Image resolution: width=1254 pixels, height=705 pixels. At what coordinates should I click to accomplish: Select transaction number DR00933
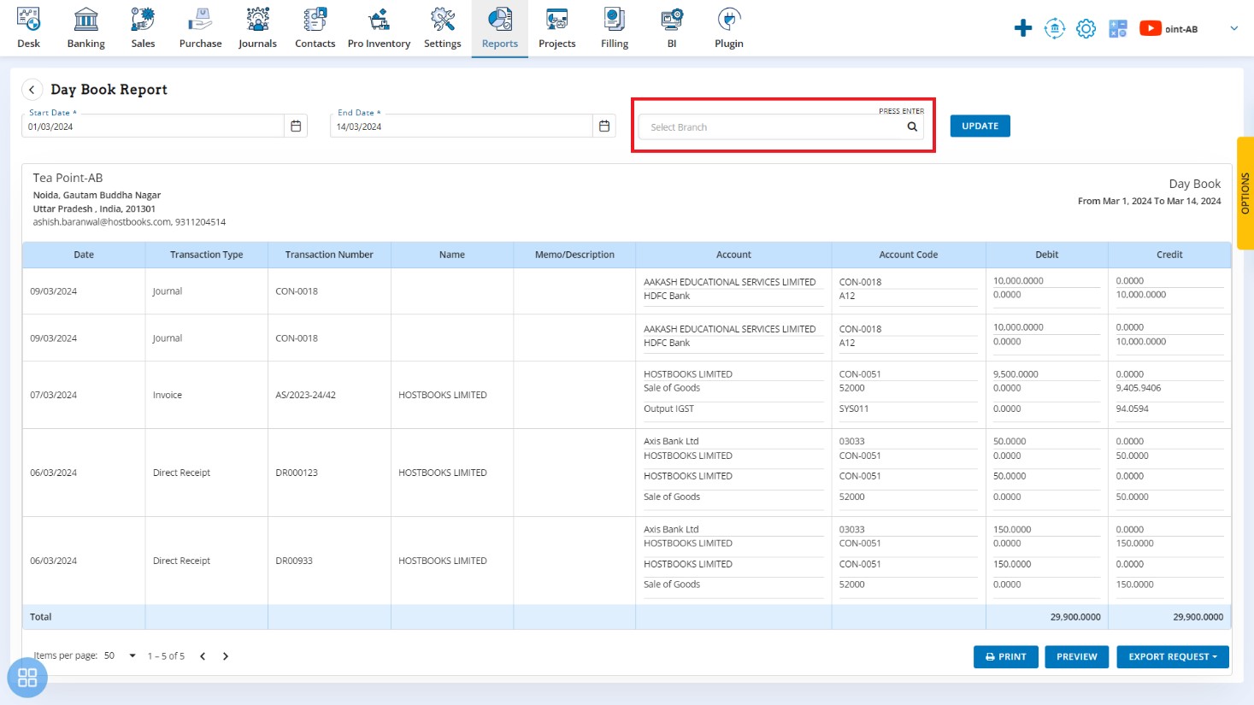click(x=294, y=561)
